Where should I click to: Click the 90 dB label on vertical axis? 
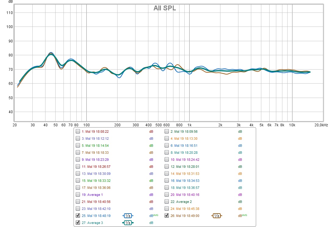click(9, 41)
